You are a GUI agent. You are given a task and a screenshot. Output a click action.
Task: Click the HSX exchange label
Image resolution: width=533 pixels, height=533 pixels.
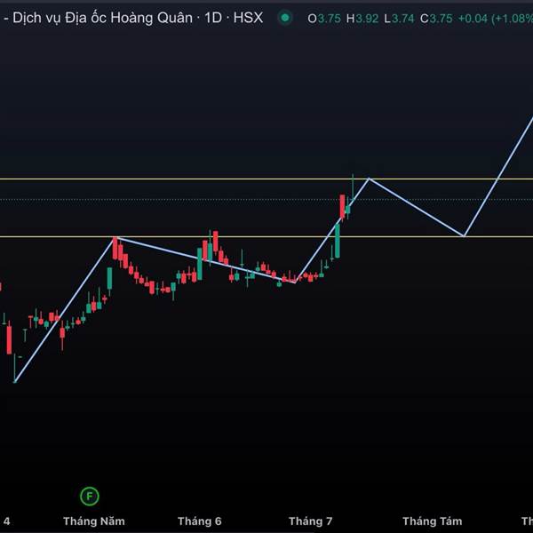(x=248, y=18)
